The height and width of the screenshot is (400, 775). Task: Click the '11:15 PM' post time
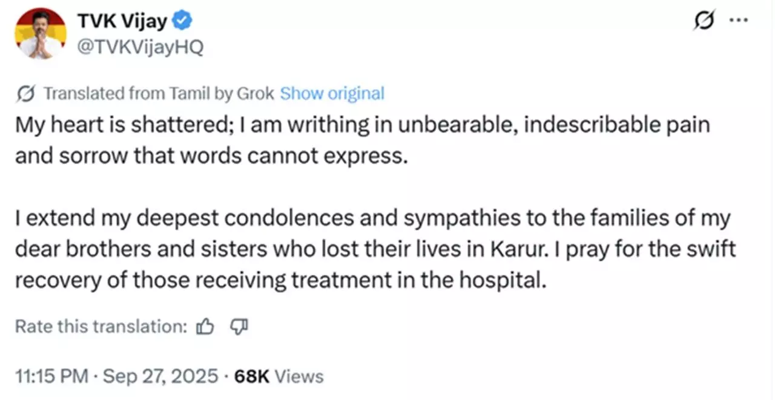[52, 376]
